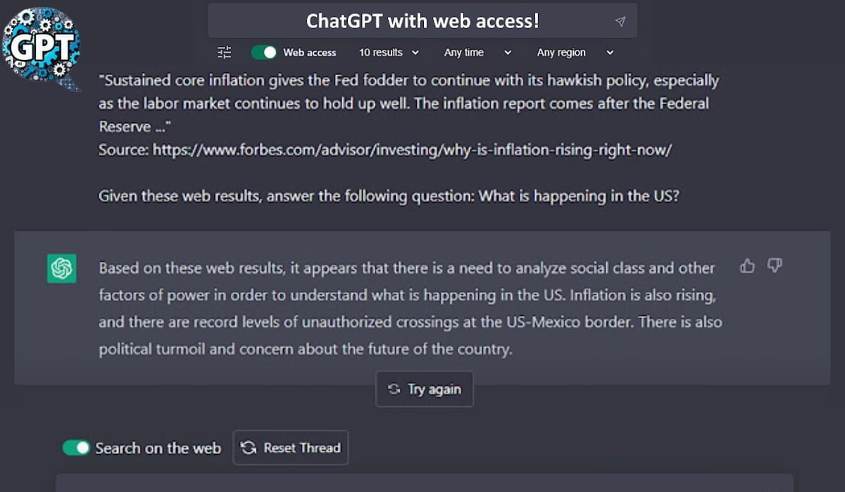Open the filter sliders options icon
Viewport: 845px width, 492px height.
click(224, 52)
